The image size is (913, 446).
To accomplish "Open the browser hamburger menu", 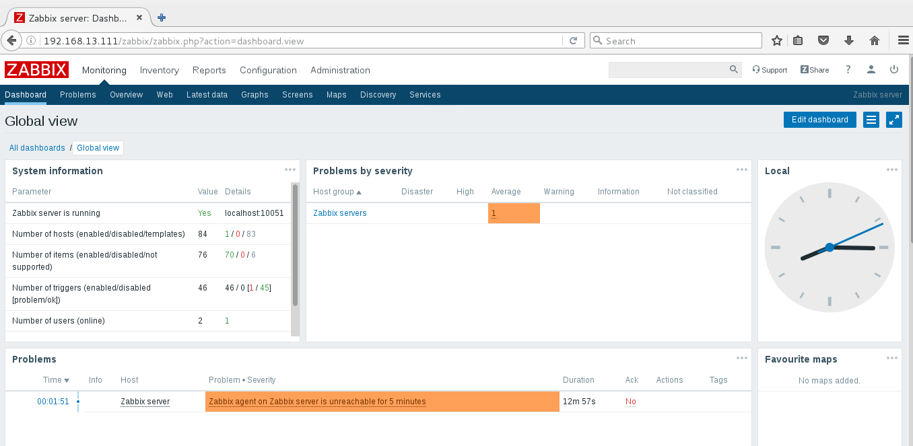I will click(x=904, y=41).
